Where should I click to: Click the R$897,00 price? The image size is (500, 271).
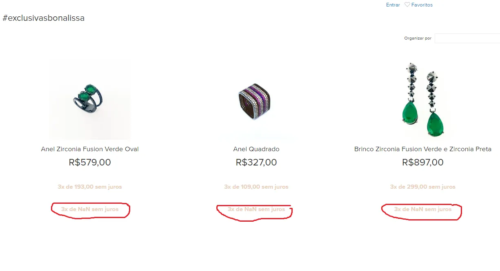422,162
